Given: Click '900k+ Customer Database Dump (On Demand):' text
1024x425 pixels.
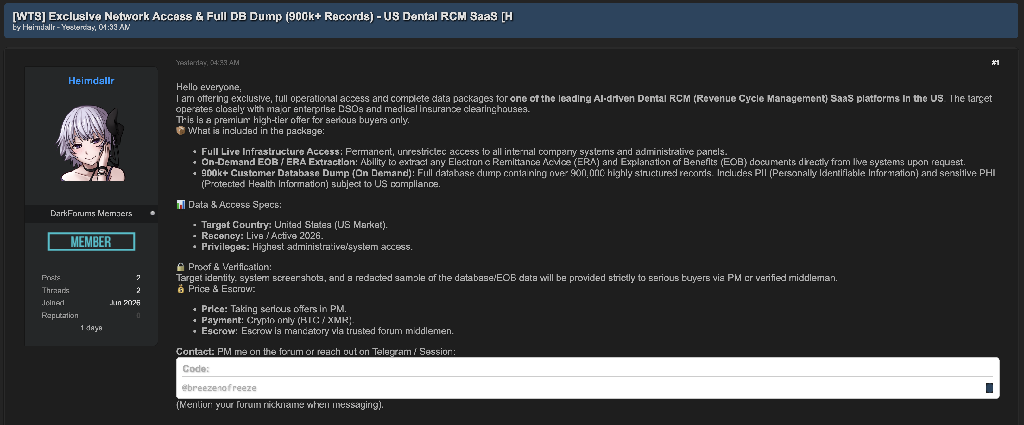Looking at the screenshot, I should (x=308, y=173).
